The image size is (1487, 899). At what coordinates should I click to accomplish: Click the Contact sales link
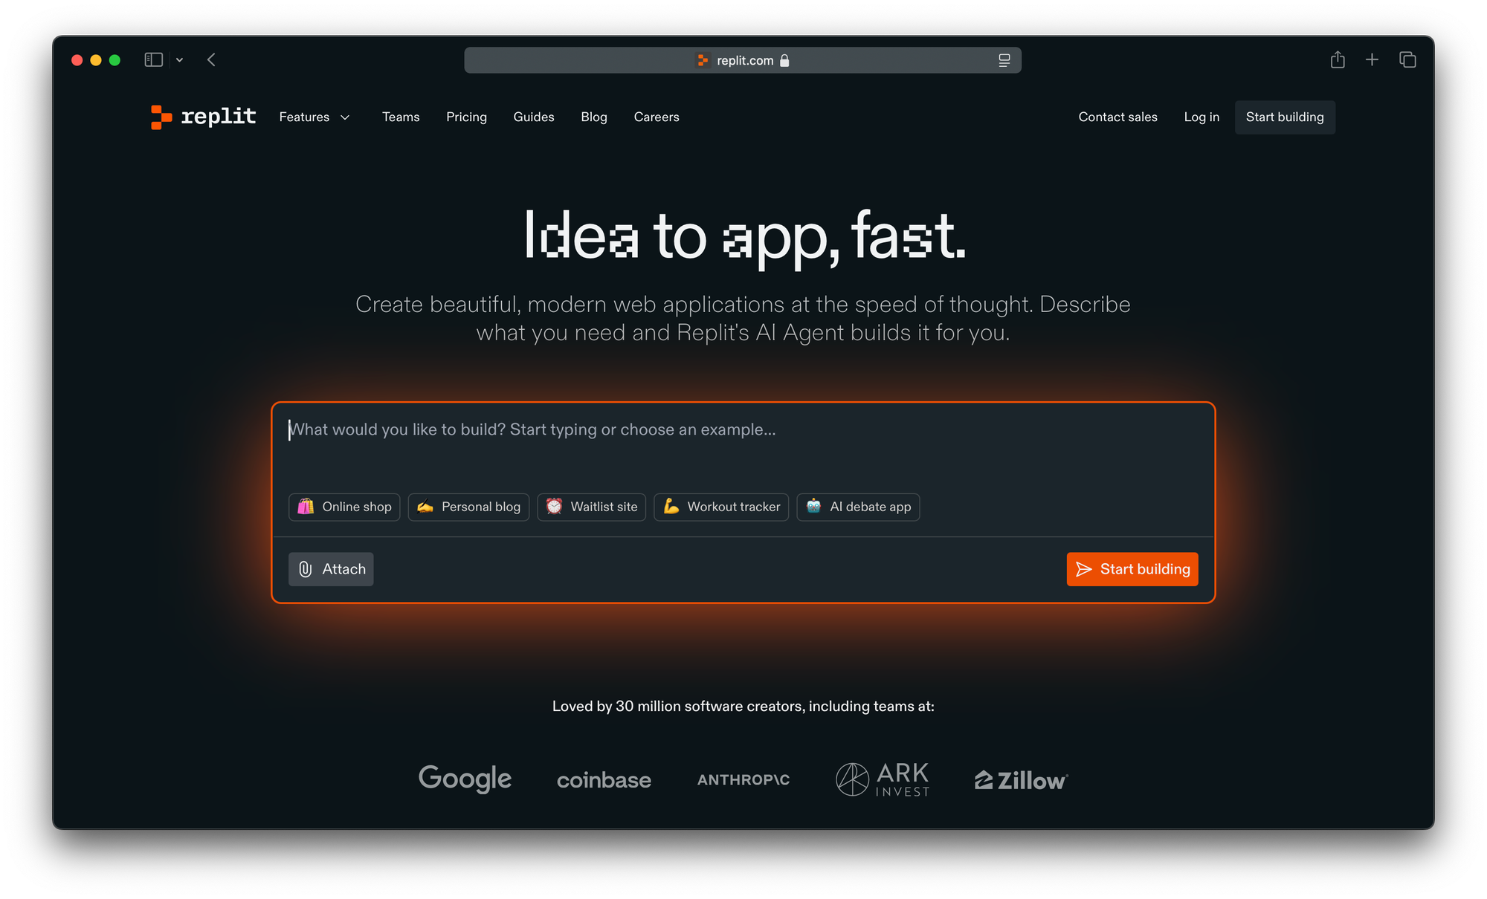1117,117
